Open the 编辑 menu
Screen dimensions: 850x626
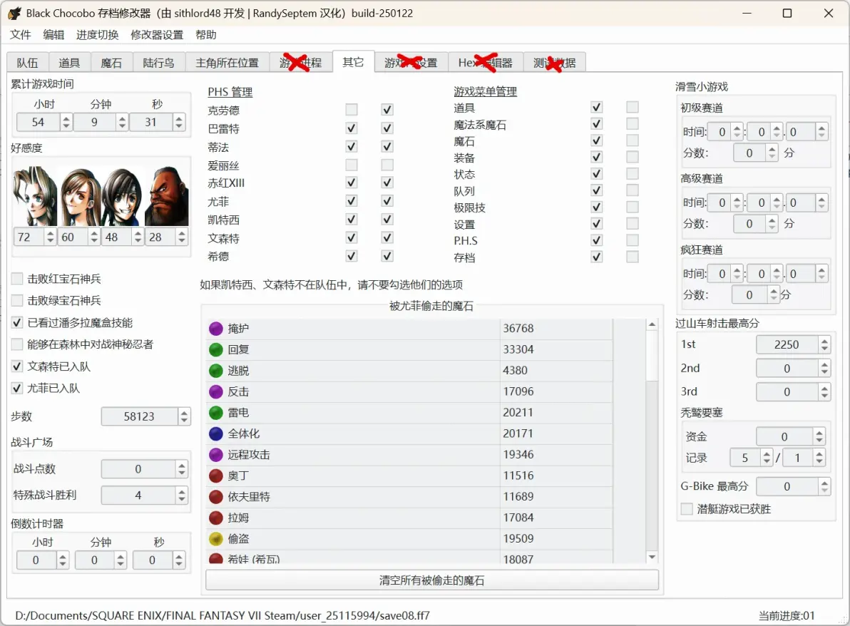pyautogui.click(x=53, y=35)
